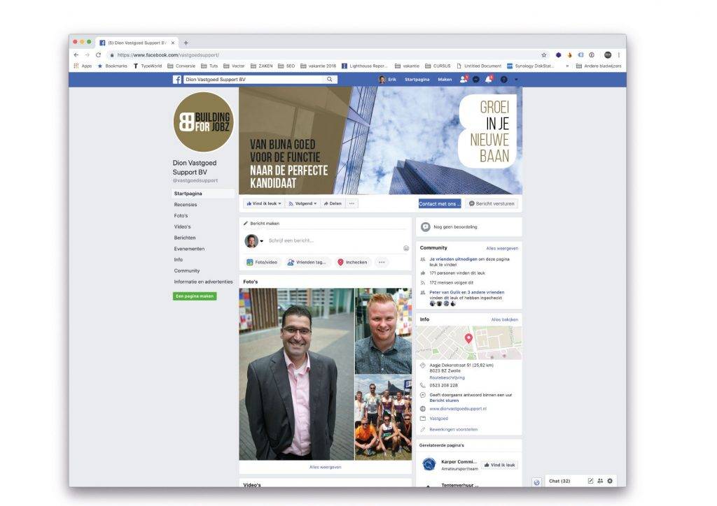
Task: Compose a new chat message icon
Action: pos(590,481)
